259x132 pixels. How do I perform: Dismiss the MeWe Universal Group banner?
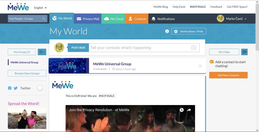pyautogui.click(x=200, y=66)
